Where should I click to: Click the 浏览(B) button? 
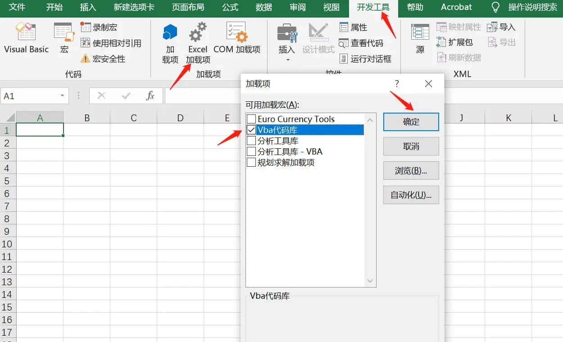pyautogui.click(x=410, y=170)
